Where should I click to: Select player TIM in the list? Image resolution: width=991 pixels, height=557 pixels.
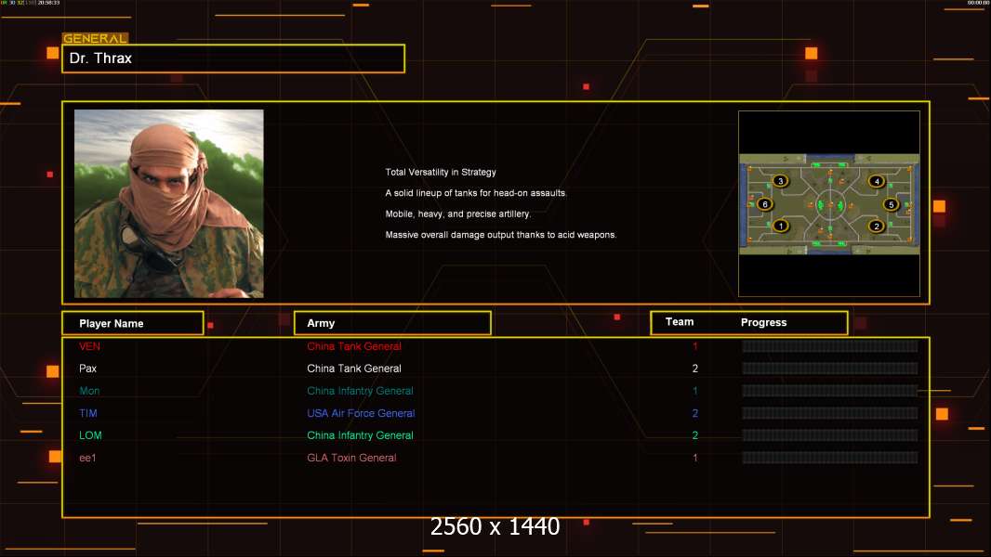click(x=87, y=413)
